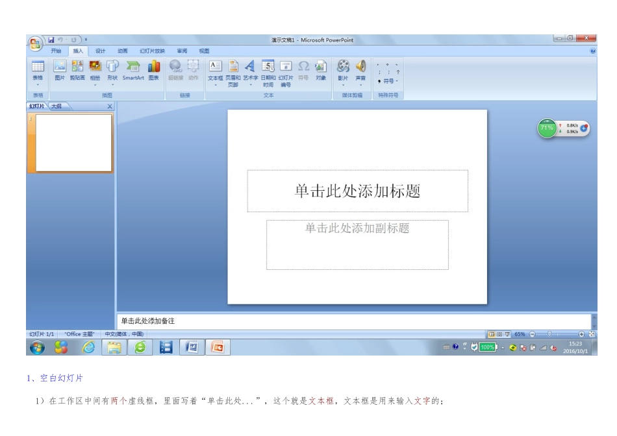Open PowerPoint help question mark icon
Screen dimensions: 617x436
[592, 51]
